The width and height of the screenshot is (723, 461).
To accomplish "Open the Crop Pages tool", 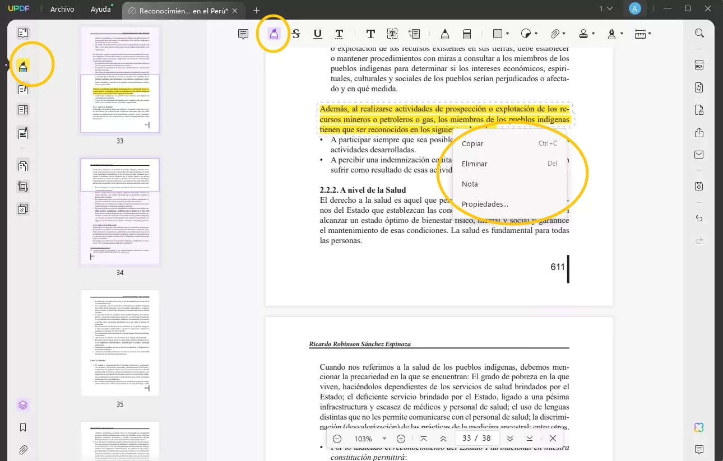I will point(23,187).
